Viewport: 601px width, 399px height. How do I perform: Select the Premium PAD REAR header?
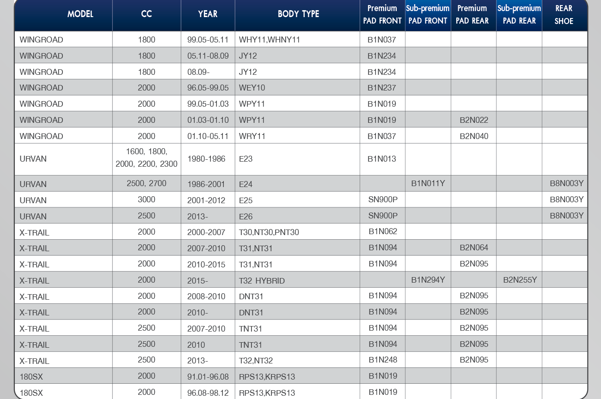[472, 14]
